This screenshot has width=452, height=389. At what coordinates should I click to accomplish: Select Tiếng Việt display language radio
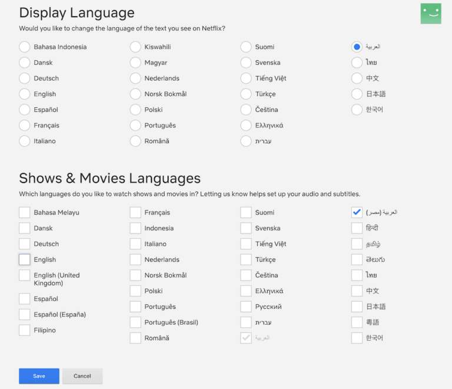[246, 78]
